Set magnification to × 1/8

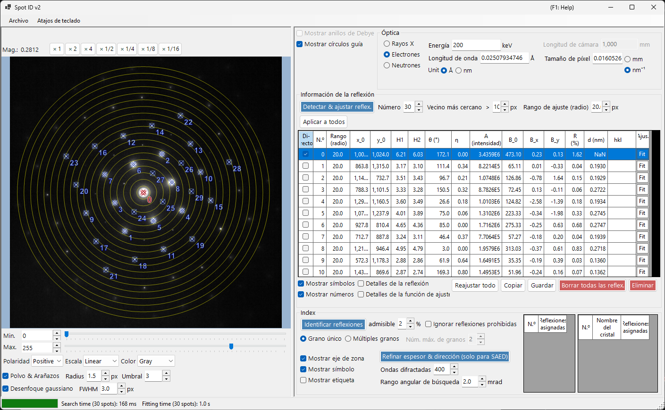[148, 49]
